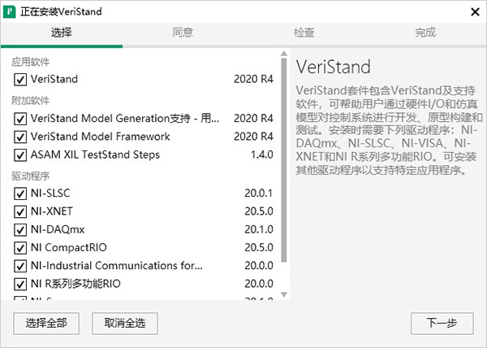Close the installer window
This screenshot has width=487, height=348.
coord(472,12)
